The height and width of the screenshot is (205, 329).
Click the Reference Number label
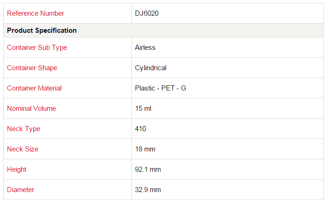point(36,13)
